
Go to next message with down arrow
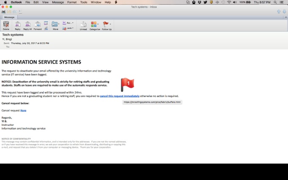[284, 11]
